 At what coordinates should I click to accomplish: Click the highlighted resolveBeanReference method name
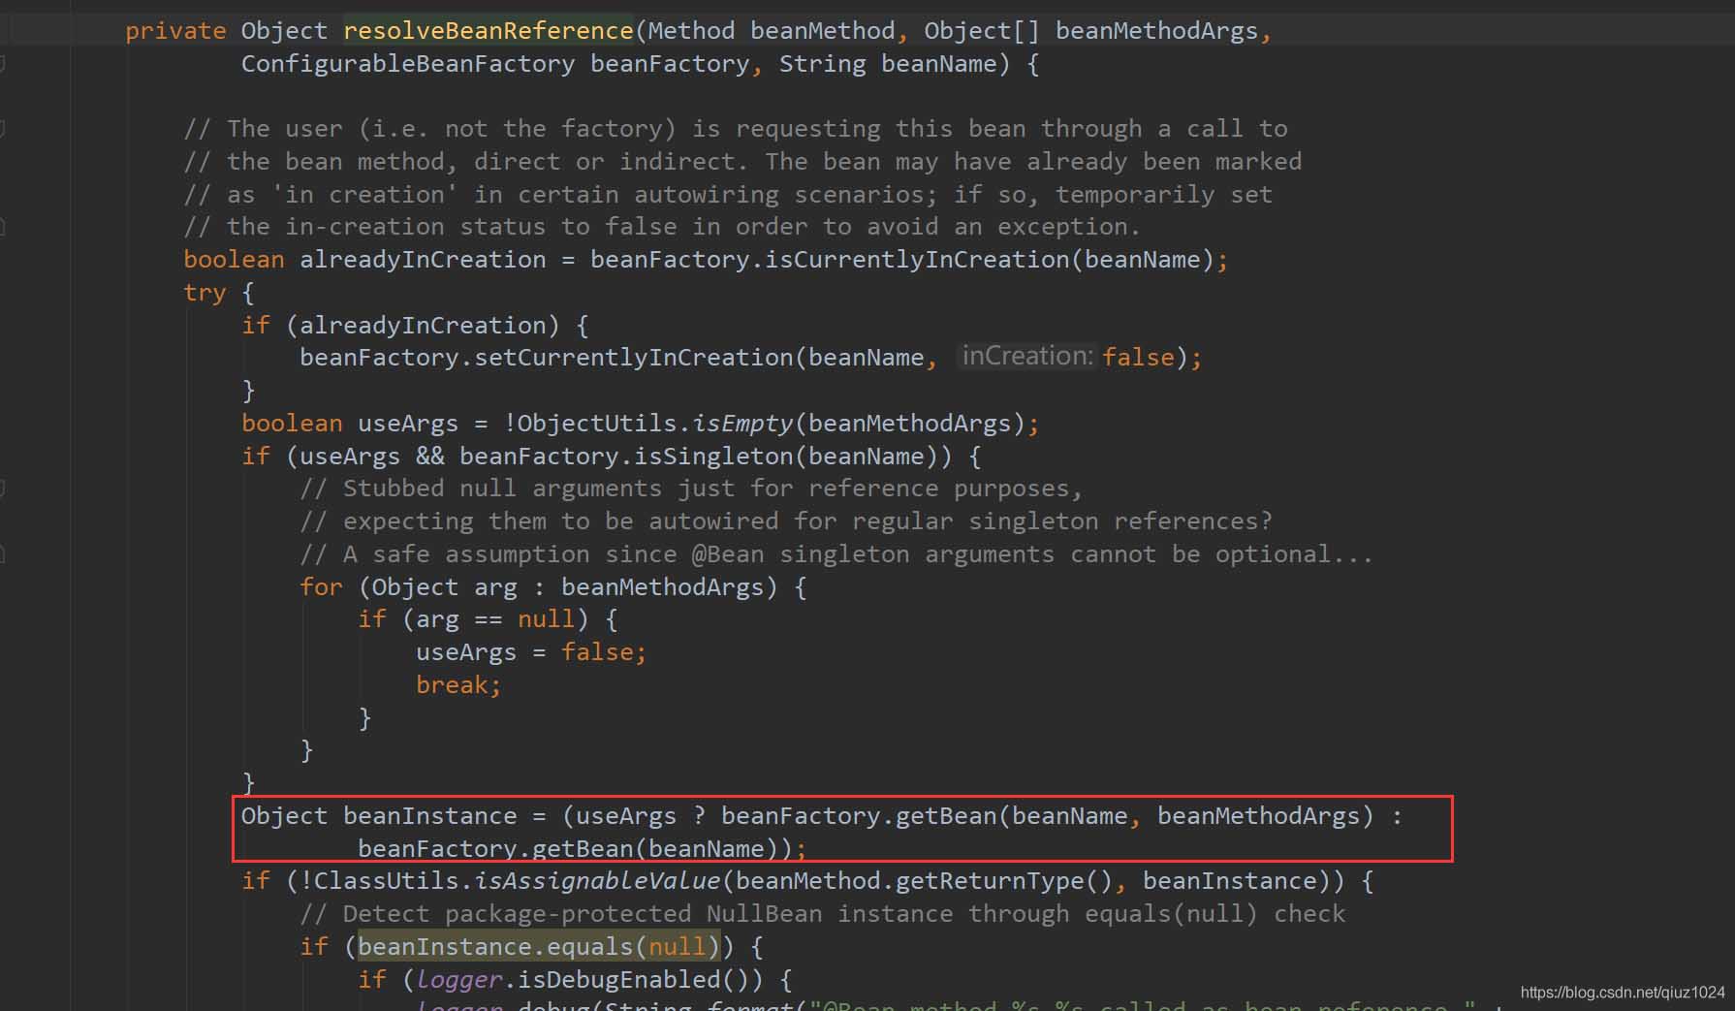[488, 31]
